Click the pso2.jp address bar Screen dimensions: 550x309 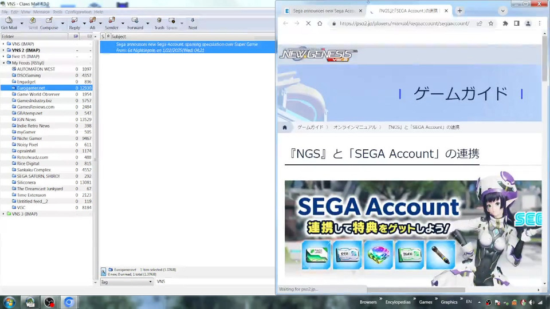click(x=404, y=23)
